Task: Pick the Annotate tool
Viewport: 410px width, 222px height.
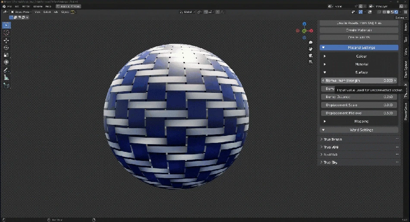Action: click(x=6, y=70)
